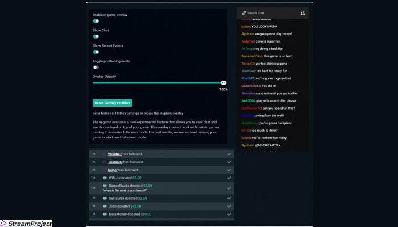This screenshot has width=398, height=227.
Task: Click the donation icon beside GamerBlocks
Action: pos(105,186)
